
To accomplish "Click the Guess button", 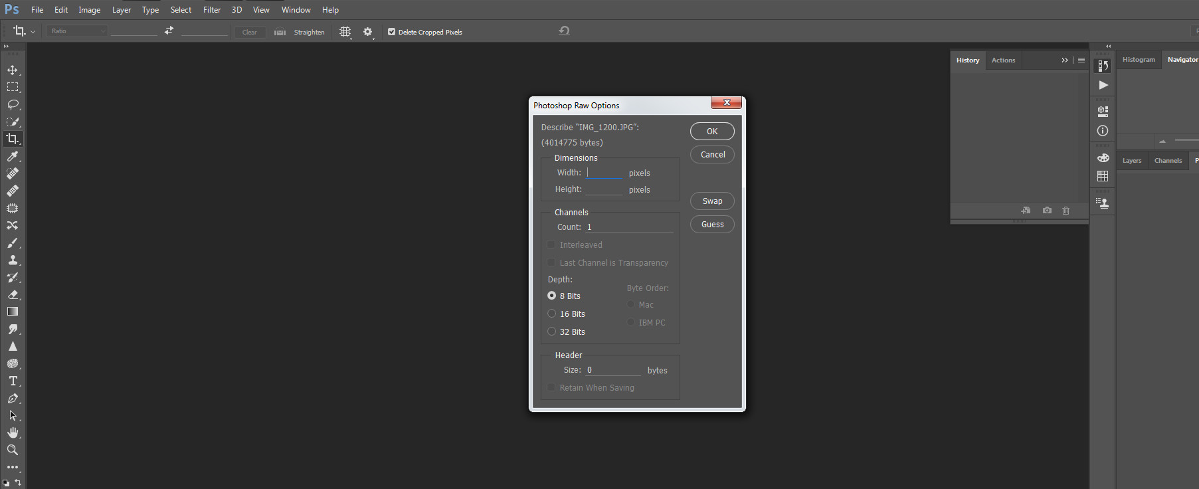I will (x=712, y=224).
